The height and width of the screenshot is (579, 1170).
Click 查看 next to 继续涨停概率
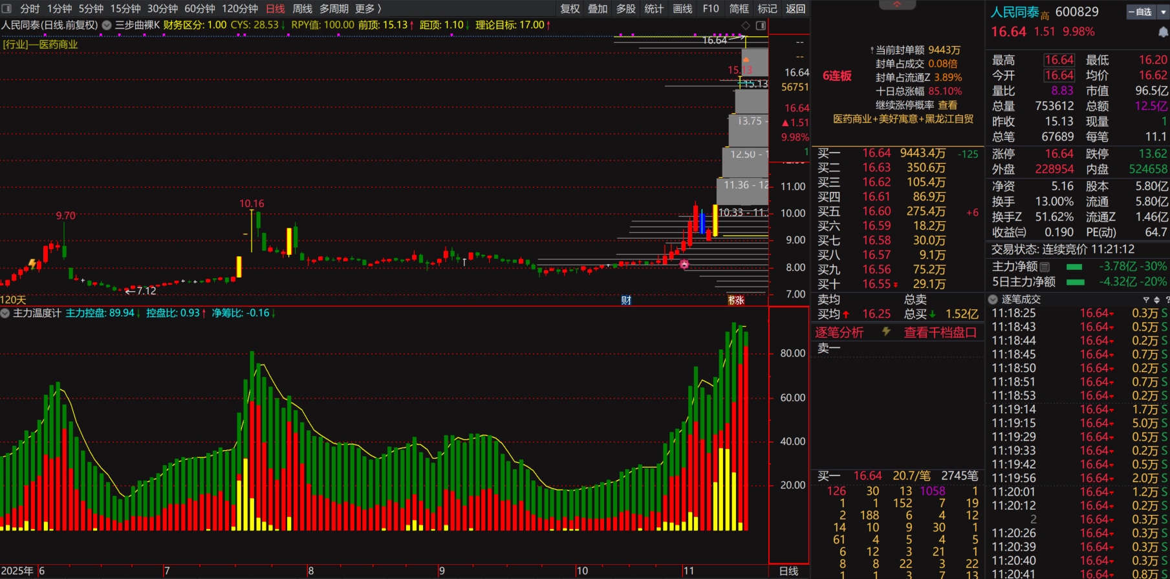point(948,105)
